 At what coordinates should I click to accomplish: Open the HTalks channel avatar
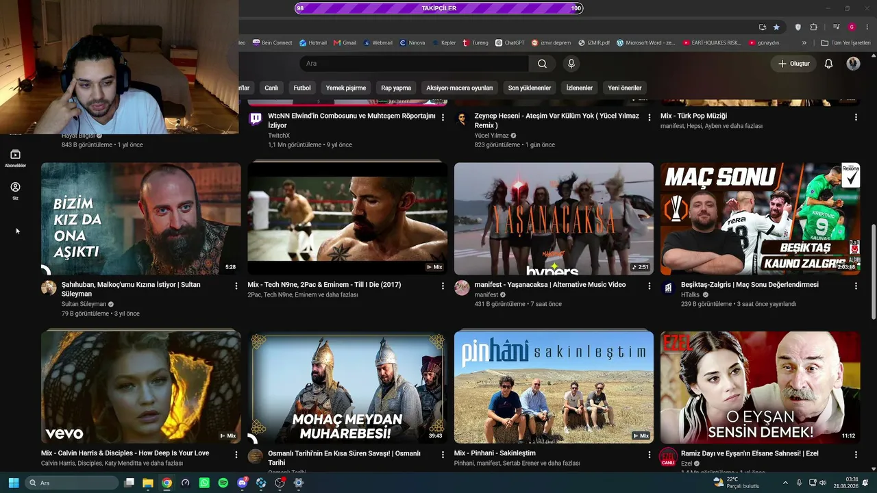click(x=668, y=288)
